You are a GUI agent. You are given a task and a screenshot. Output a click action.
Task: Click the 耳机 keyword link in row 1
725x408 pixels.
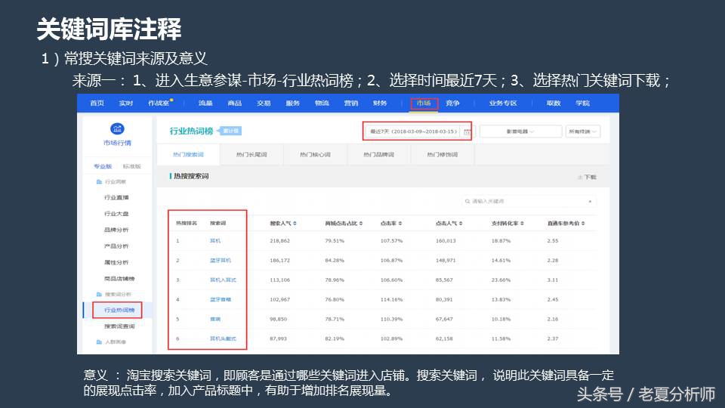tap(215, 240)
